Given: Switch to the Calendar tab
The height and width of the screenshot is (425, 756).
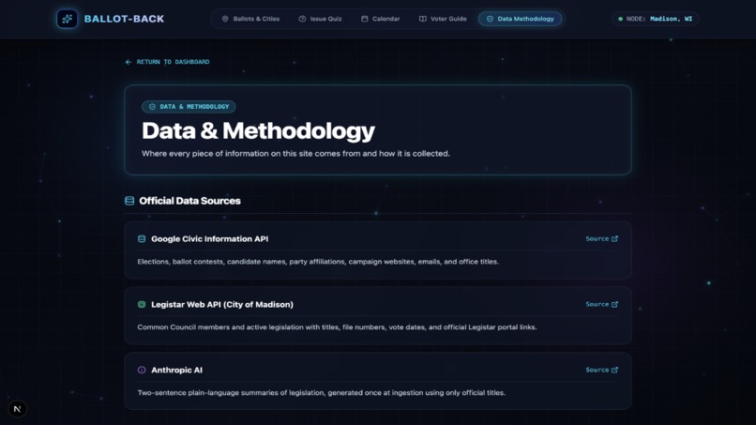Looking at the screenshot, I should point(381,19).
